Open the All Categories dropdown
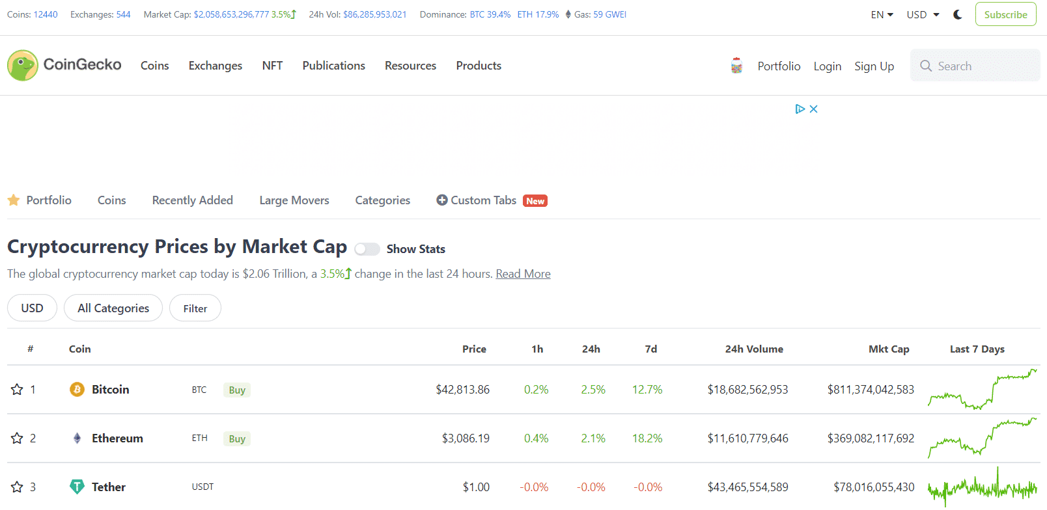Image resolution: width=1047 pixels, height=510 pixels. click(x=113, y=308)
